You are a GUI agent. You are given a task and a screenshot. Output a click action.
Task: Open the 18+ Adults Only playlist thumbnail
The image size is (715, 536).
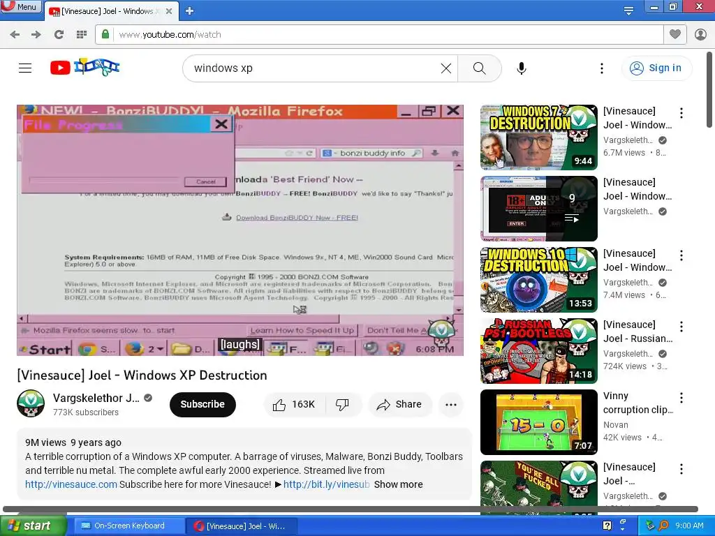[x=538, y=208]
